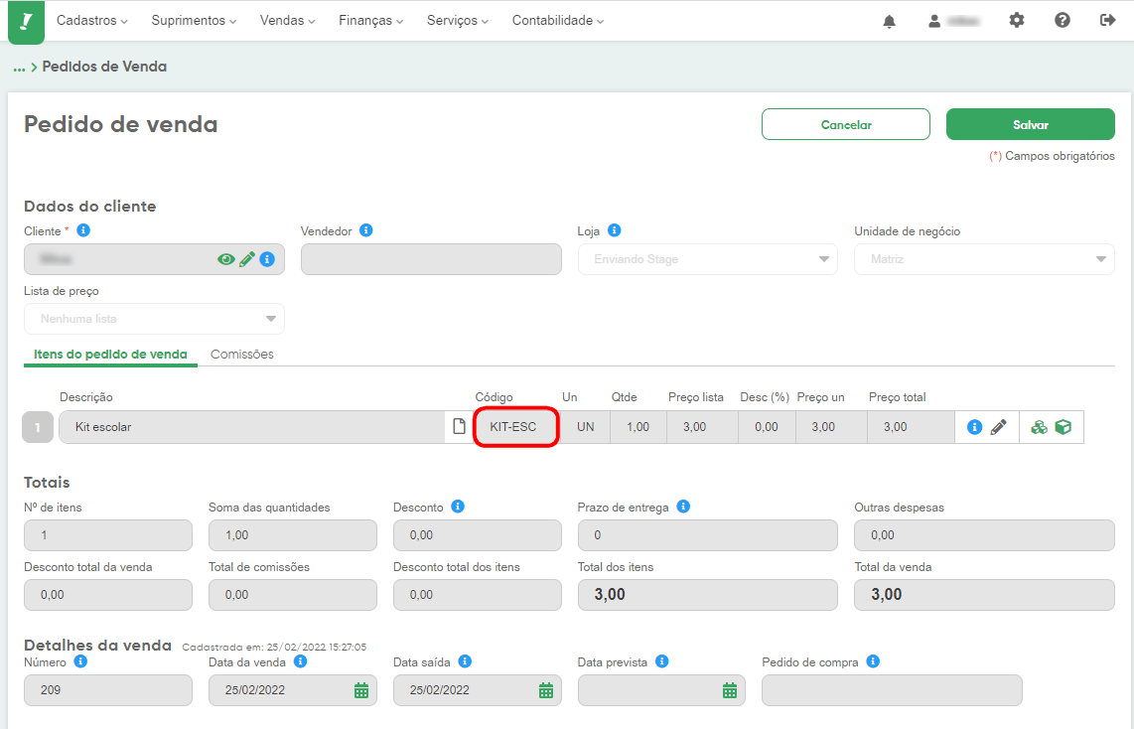The image size is (1134, 729).
Task: Open the Data saída calendar picker
Action: [546, 690]
